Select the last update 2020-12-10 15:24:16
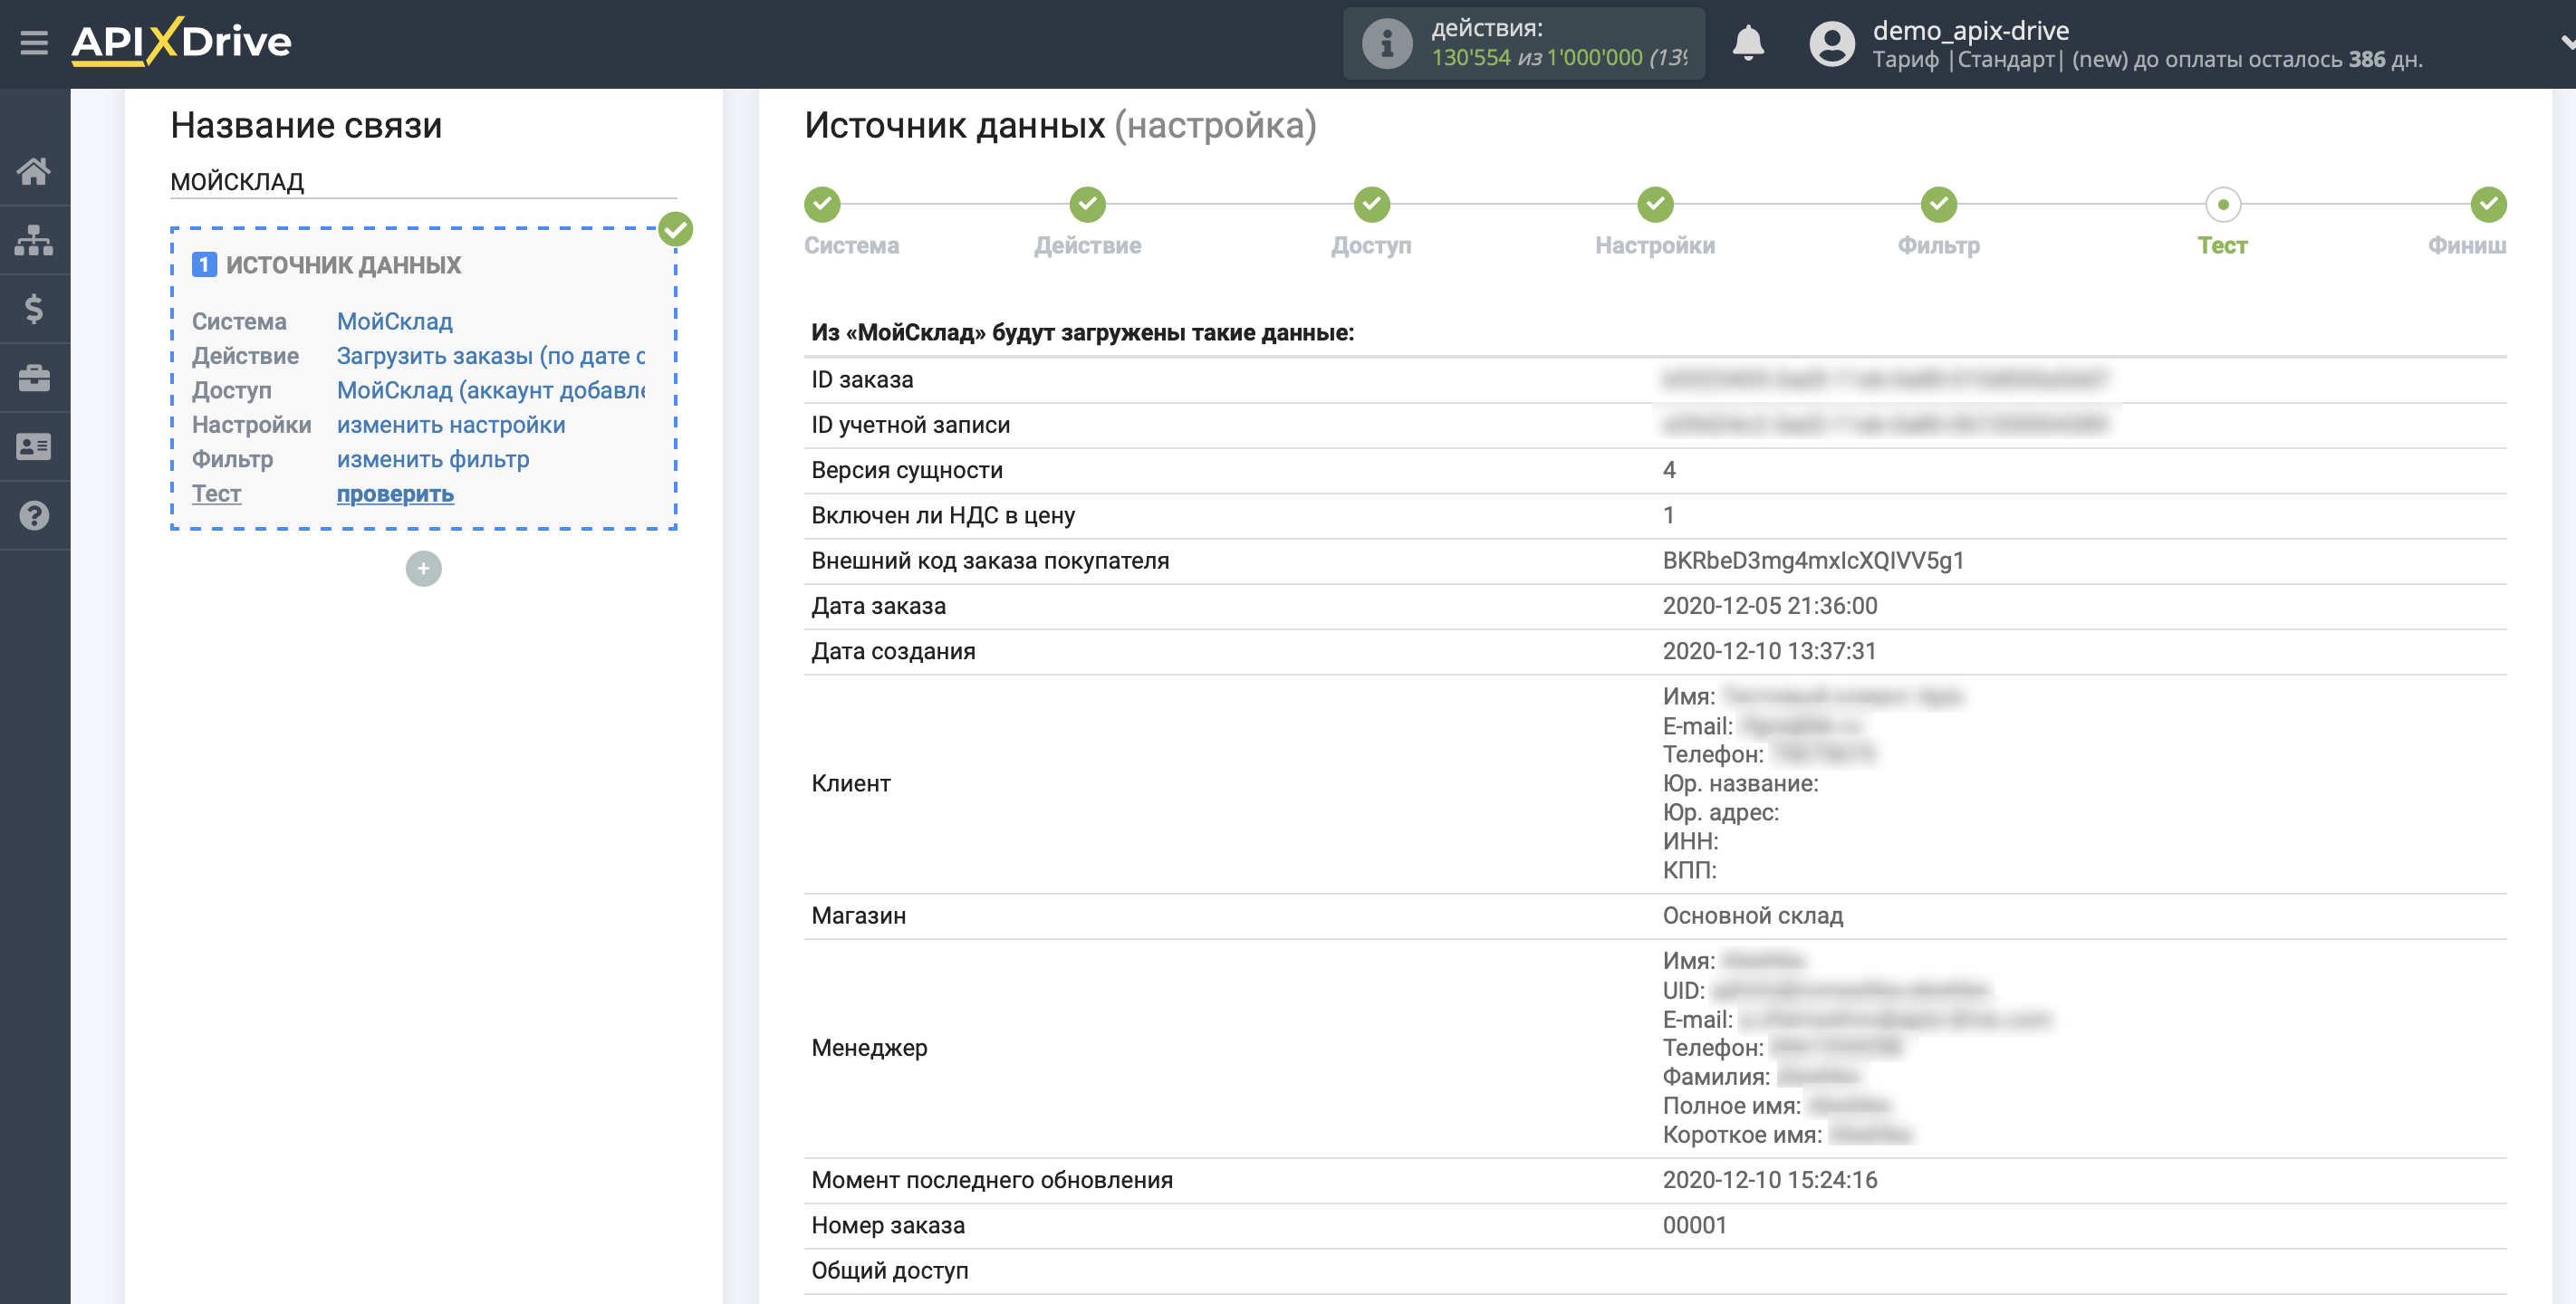Viewport: 2576px width, 1304px height. [x=1769, y=1180]
